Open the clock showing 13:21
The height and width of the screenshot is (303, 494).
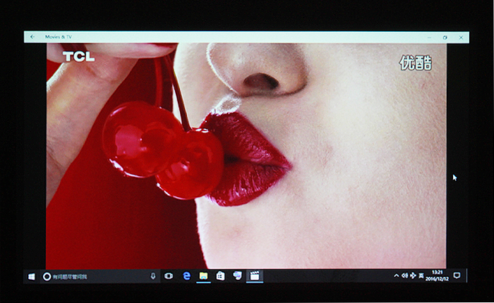click(438, 276)
